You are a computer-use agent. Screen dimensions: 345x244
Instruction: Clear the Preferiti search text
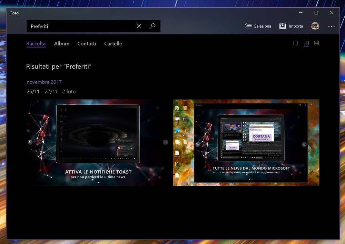[x=139, y=26]
